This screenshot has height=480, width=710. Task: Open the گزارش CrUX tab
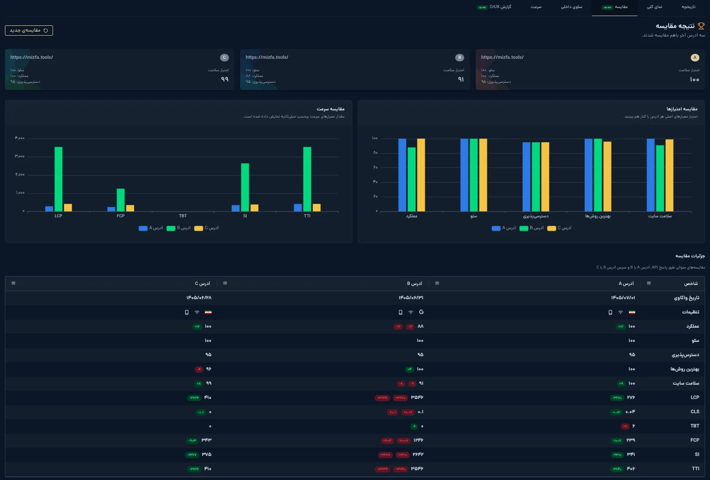(x=494, y=7)
